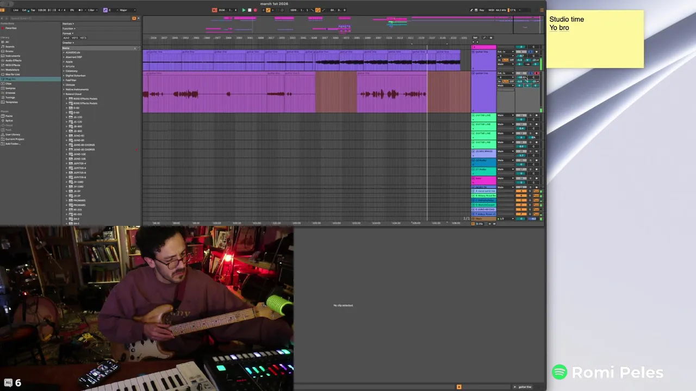Click the Main track volume value

(x=521, y=219)
